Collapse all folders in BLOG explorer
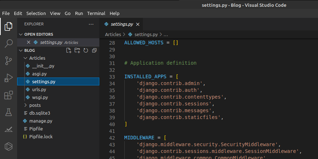Image resolution: width=318 pixels, height=159 pixels. [x=94, y=50]
